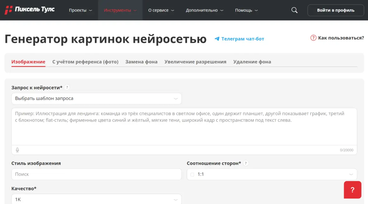Screen dimensions: 368x204
Task: Select the Замена фона tab
Action: click(x=141, y=62)
